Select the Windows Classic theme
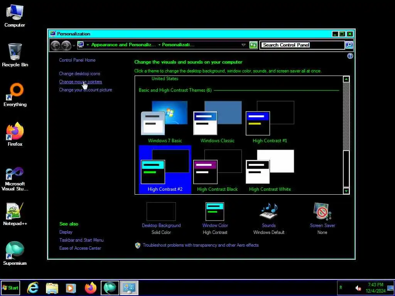Image resolution: width=395 pixels, height=296 pixels. coord(218,122)
